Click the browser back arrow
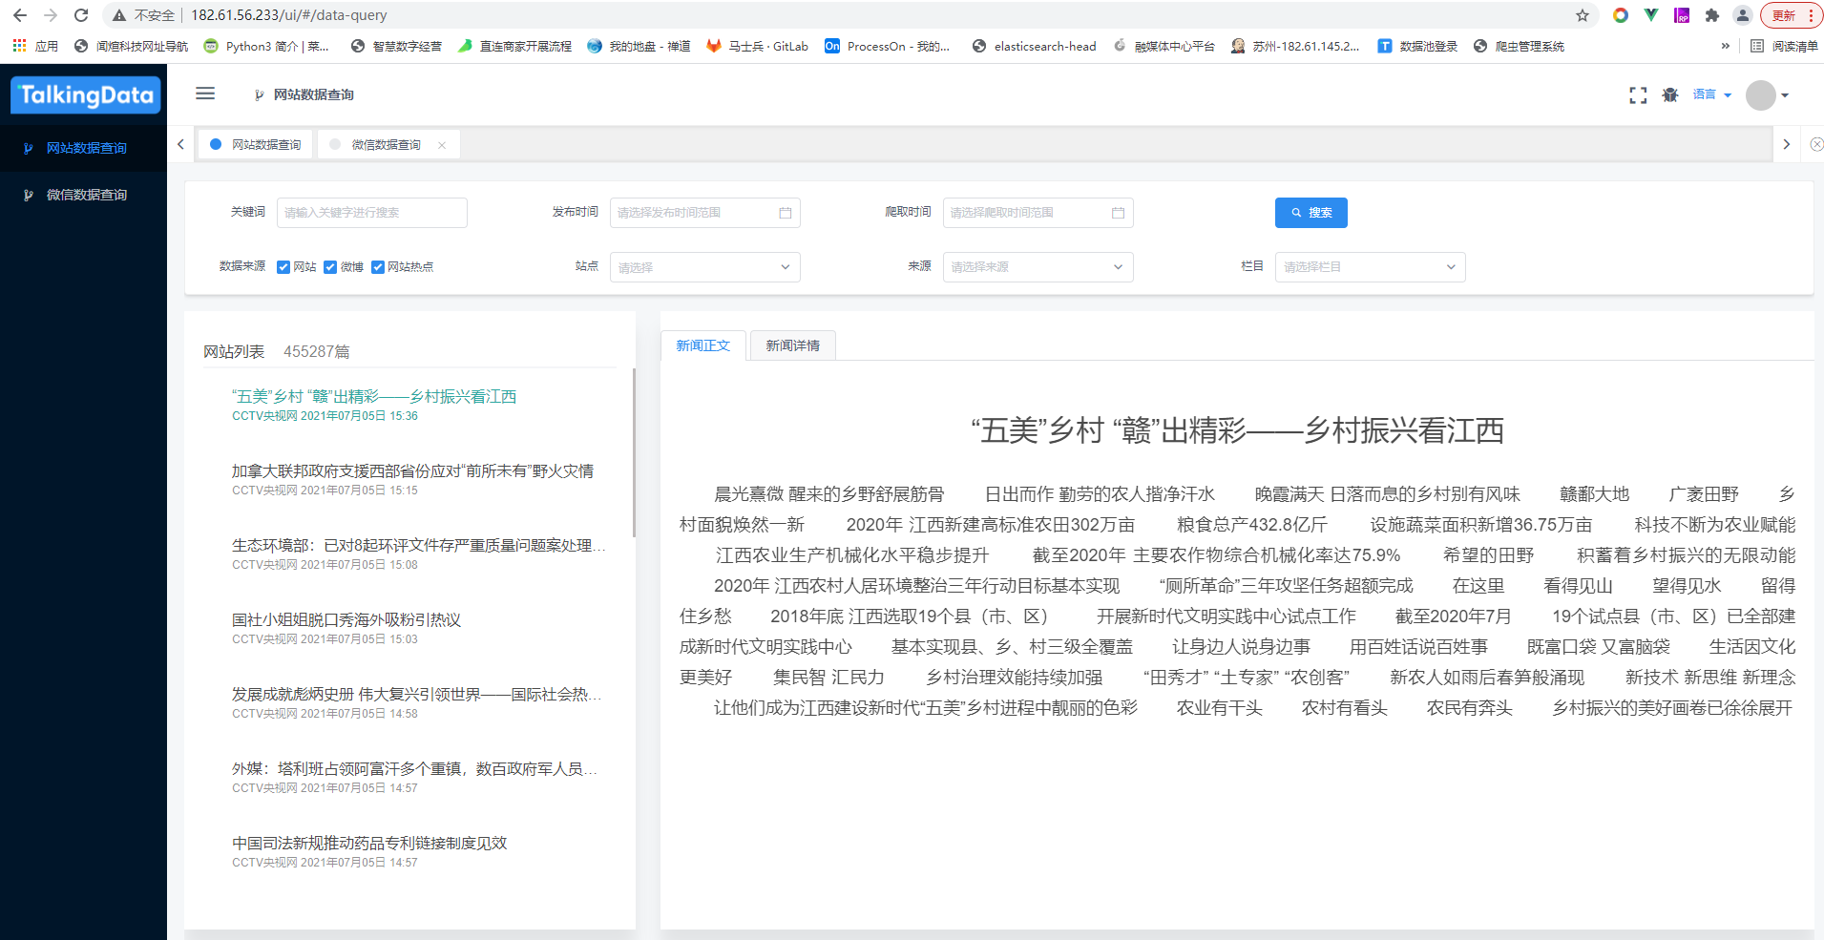The width and height of the screenshot is (1824, 940). [20, 15]
